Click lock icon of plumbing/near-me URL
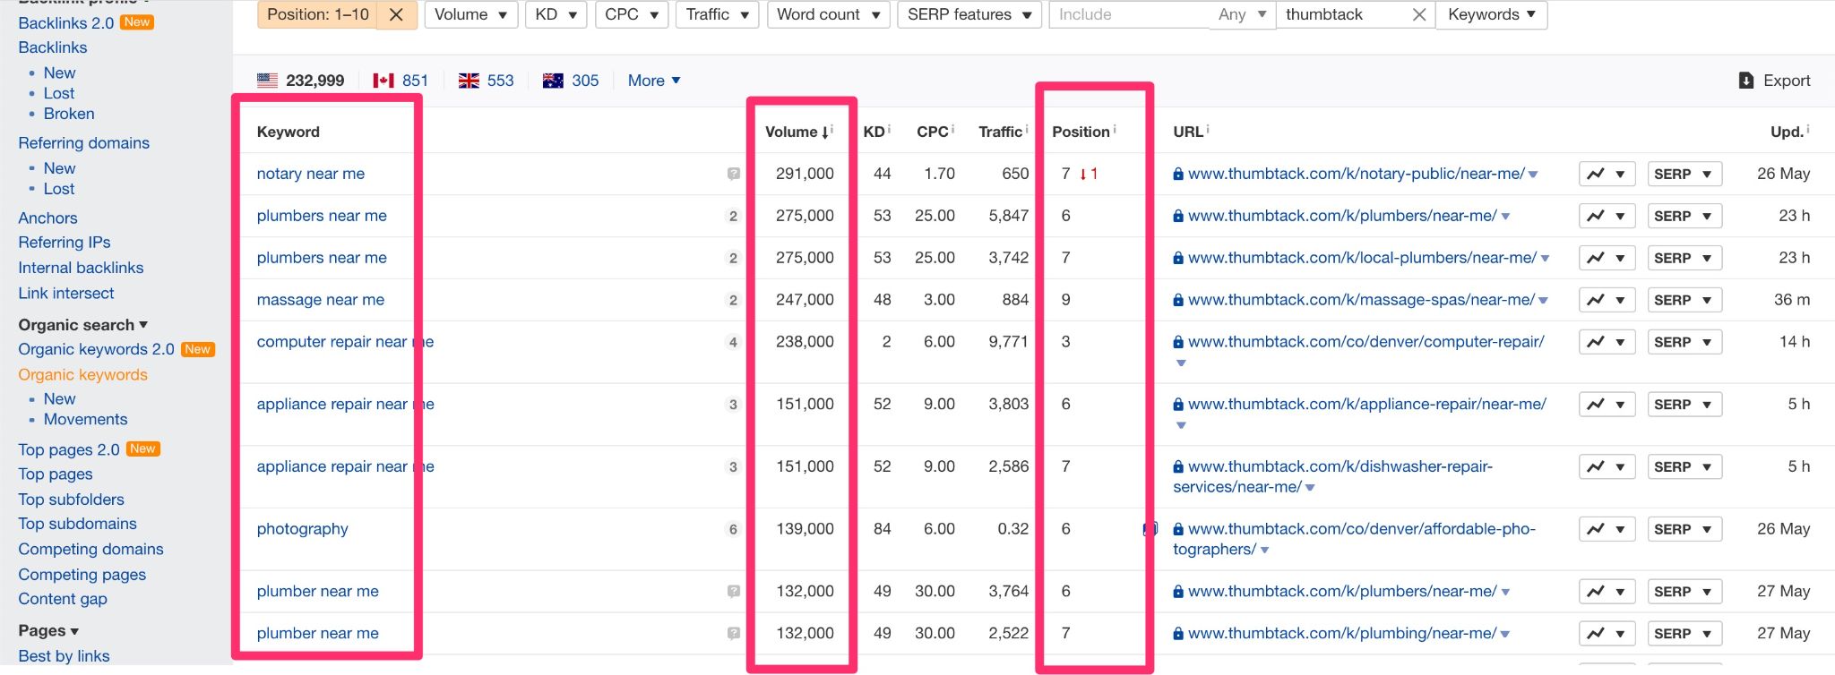The height and width of the screenshot is (675, 1835). 1178,634
